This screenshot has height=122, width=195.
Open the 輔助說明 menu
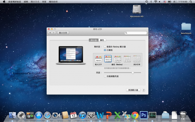(x=53, y=2)
